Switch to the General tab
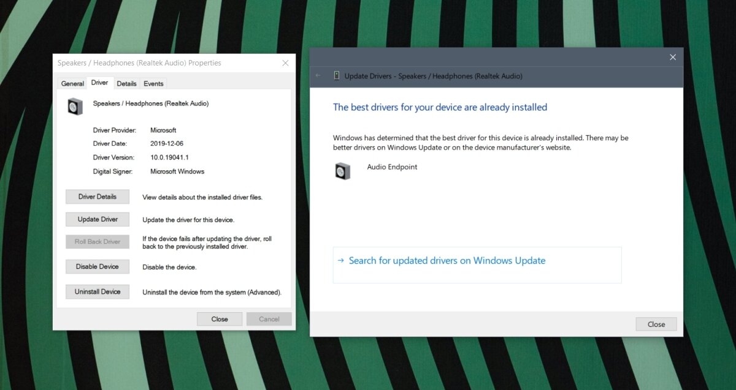The height and width of the screenshot is (390, 736). point(72,83)
